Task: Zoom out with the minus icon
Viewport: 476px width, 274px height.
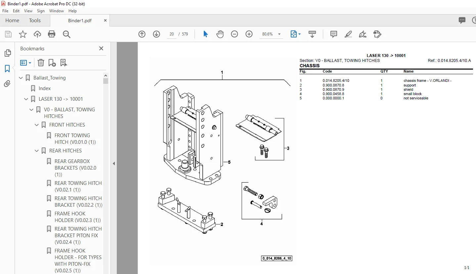Action: coord(235,34)
